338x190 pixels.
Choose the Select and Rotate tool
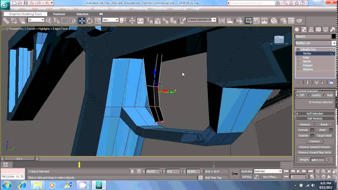point(90,21)
